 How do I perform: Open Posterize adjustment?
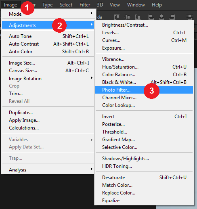pos(144,124)
